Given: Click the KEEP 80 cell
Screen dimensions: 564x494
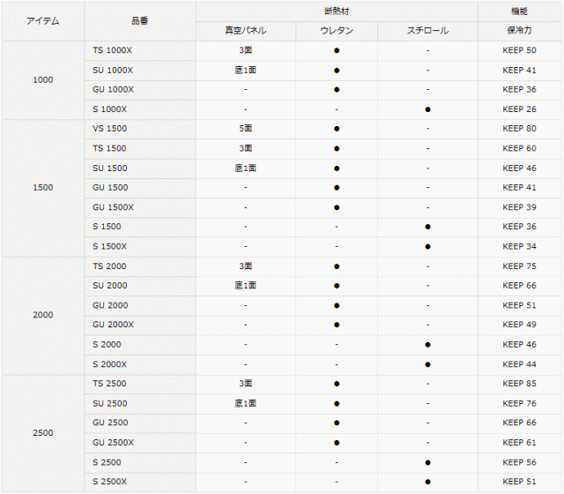Looking at the screenshot, I should click(519, 129).
